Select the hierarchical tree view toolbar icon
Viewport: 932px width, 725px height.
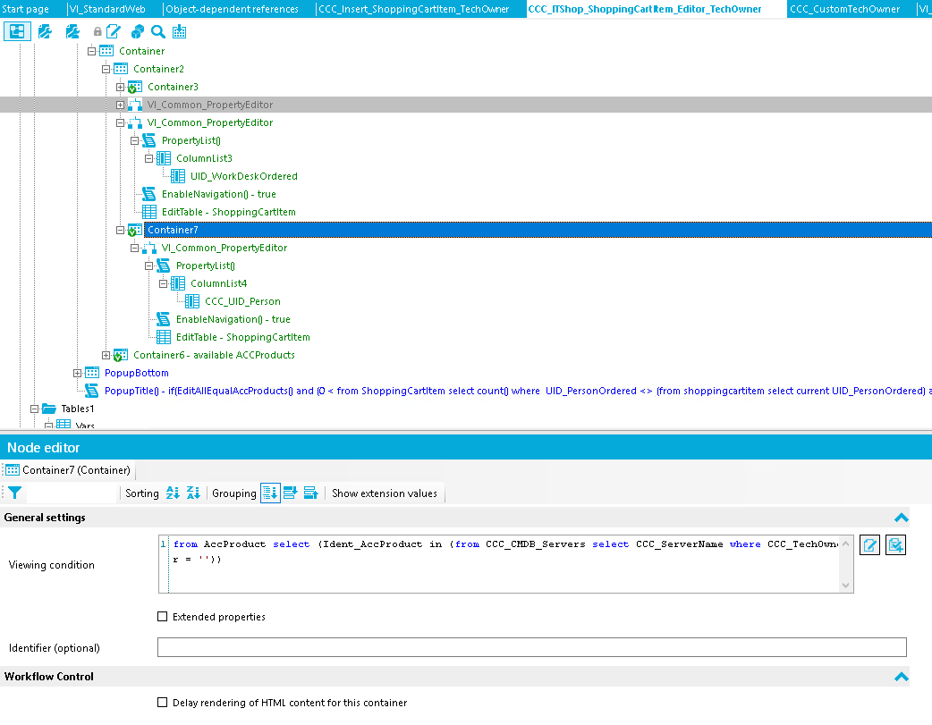17,31
